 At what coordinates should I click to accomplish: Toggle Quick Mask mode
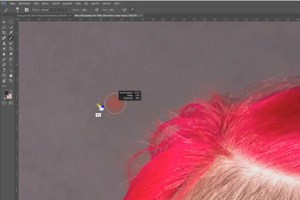pos(4,103)
